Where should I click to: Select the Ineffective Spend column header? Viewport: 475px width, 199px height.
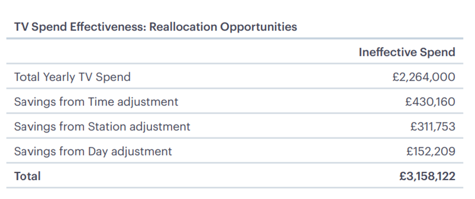407,52
